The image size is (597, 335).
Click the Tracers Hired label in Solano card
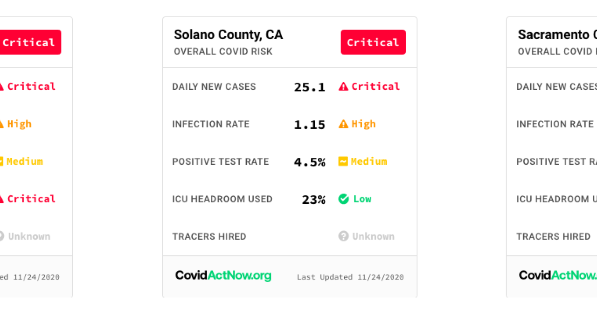(209, 236)
